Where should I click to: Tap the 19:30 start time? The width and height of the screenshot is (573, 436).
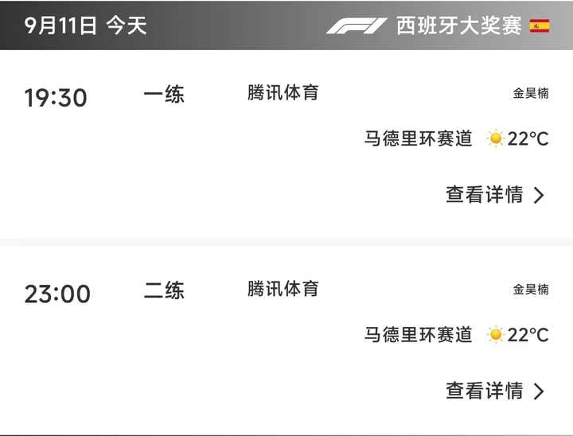pyautogui.click(x=56, y=98)
